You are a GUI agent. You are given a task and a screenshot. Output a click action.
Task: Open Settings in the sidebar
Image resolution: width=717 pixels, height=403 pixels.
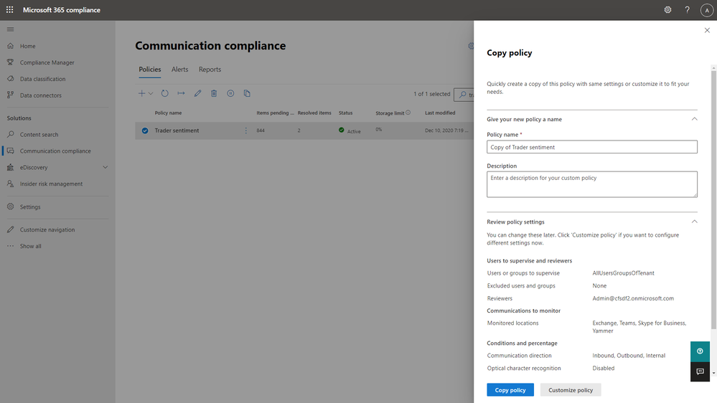pyautogui.click(x=30, y=207)
